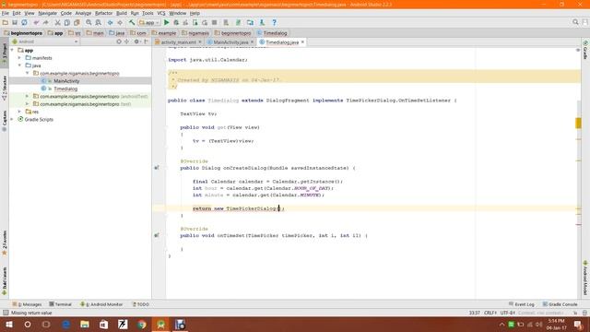Click the override gutter icon beside onTimeSet
This screenshot has width=590, height=332.
(x=157, y=235)
